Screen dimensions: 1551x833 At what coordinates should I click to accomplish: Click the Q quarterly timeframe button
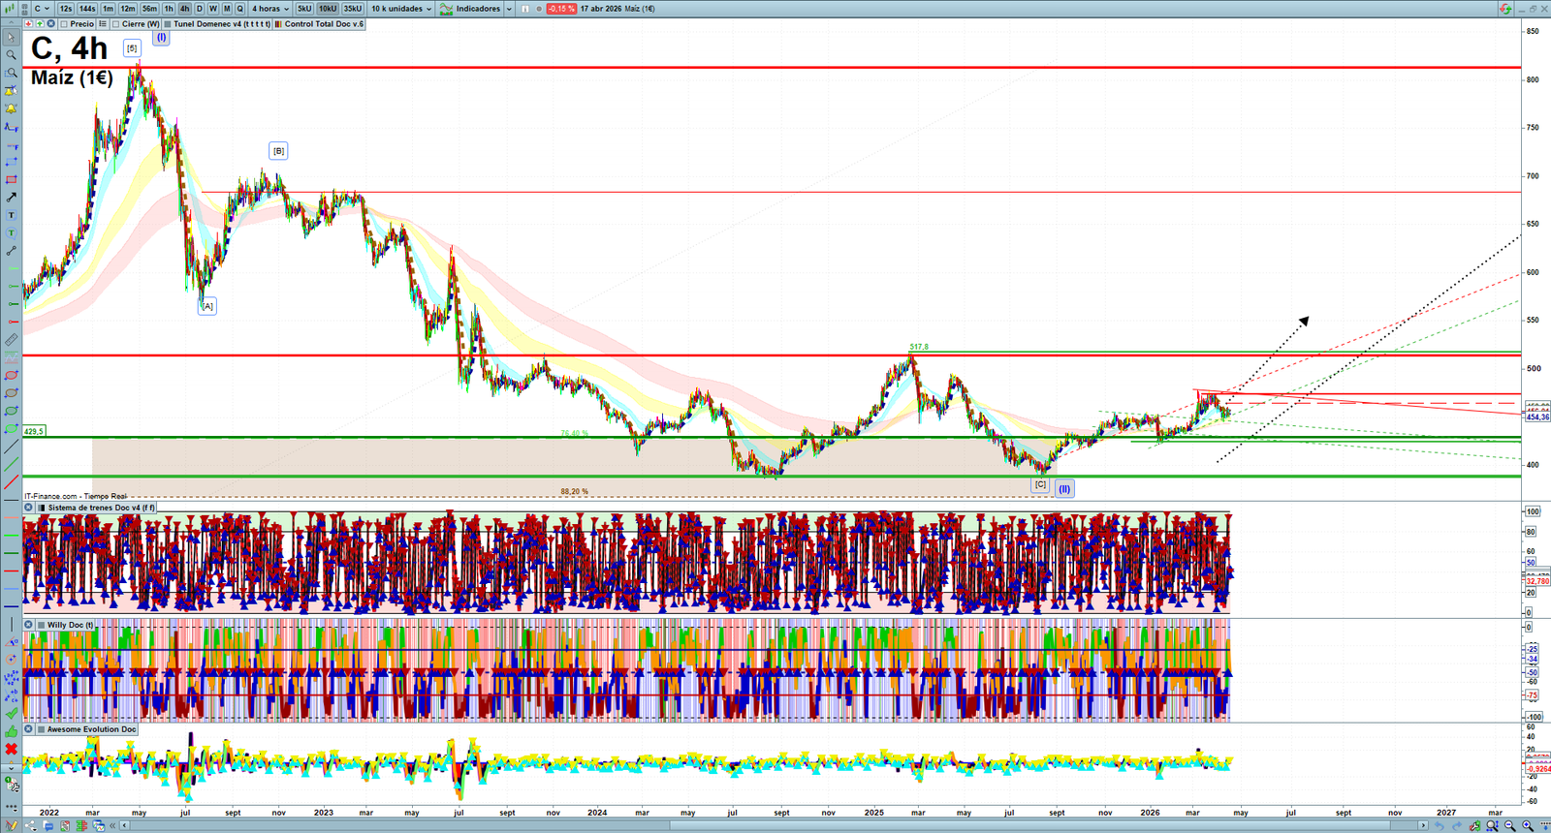(239, 9)
